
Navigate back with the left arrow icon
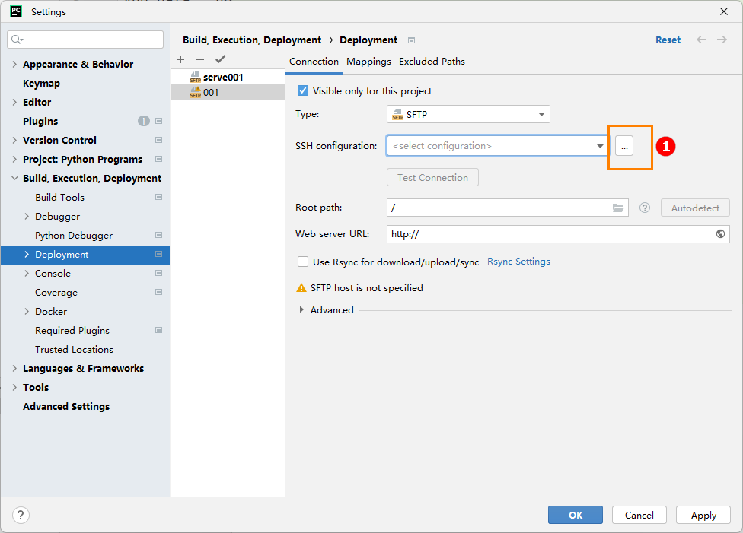pos(701,40)
